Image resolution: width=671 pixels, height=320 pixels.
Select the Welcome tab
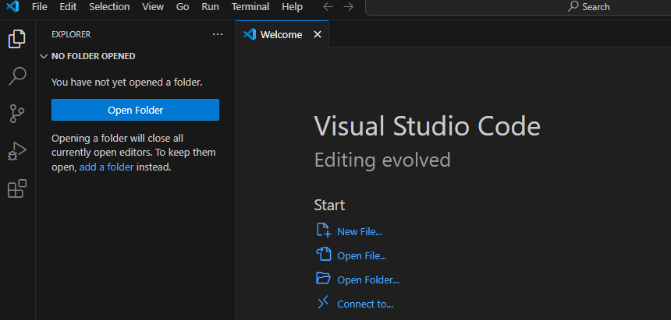(x=281, y=34)
